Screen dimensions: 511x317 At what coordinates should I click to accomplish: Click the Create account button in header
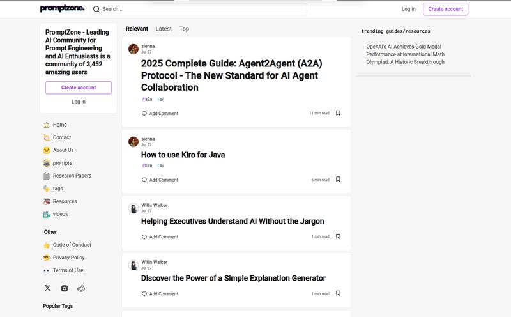tap(445, 9)
